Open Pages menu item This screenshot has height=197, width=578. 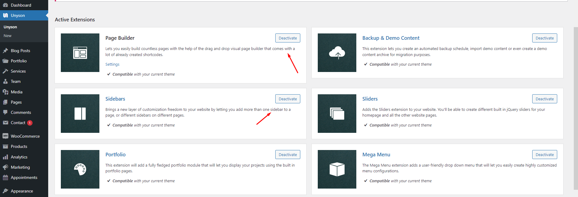tap(24, 102)
